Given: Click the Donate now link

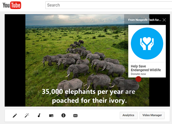Looking at the screenshot, I should click(x=138, y=74).
